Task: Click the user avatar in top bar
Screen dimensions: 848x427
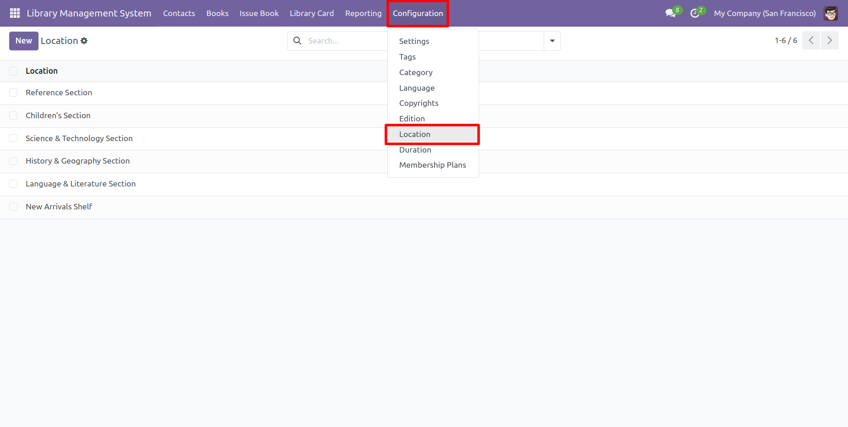Action: click(x=830, y=13)
